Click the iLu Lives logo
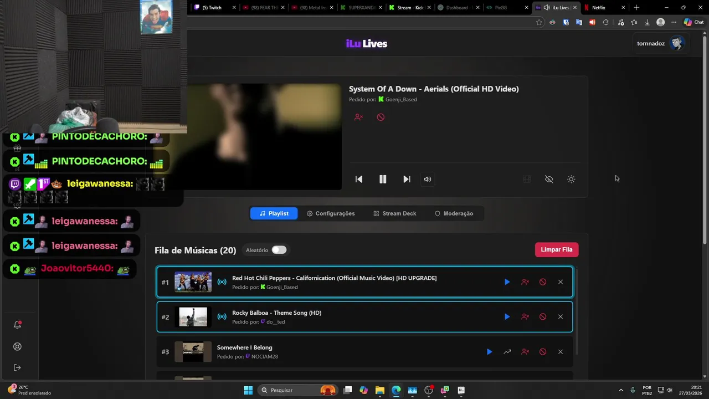This screenshot has height=399, width=709. pos(367,44)
